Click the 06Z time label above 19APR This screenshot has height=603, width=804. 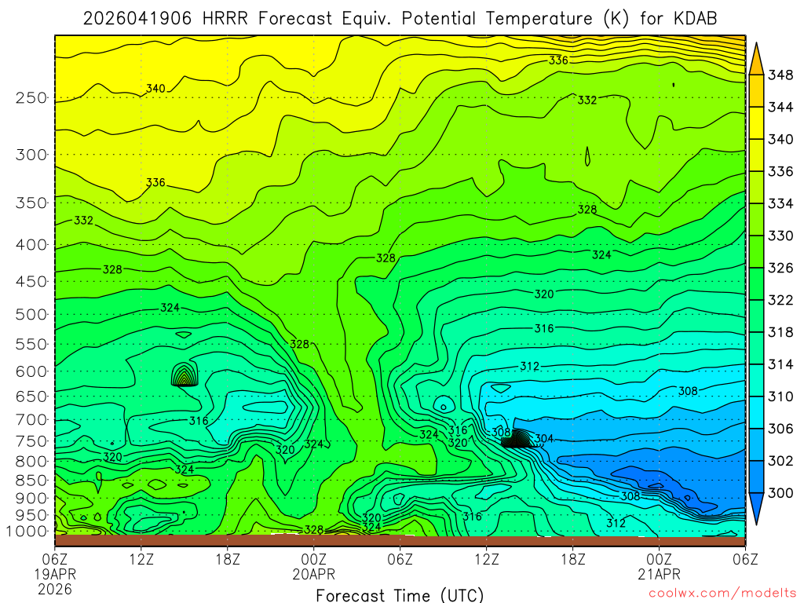click(55, 558)
